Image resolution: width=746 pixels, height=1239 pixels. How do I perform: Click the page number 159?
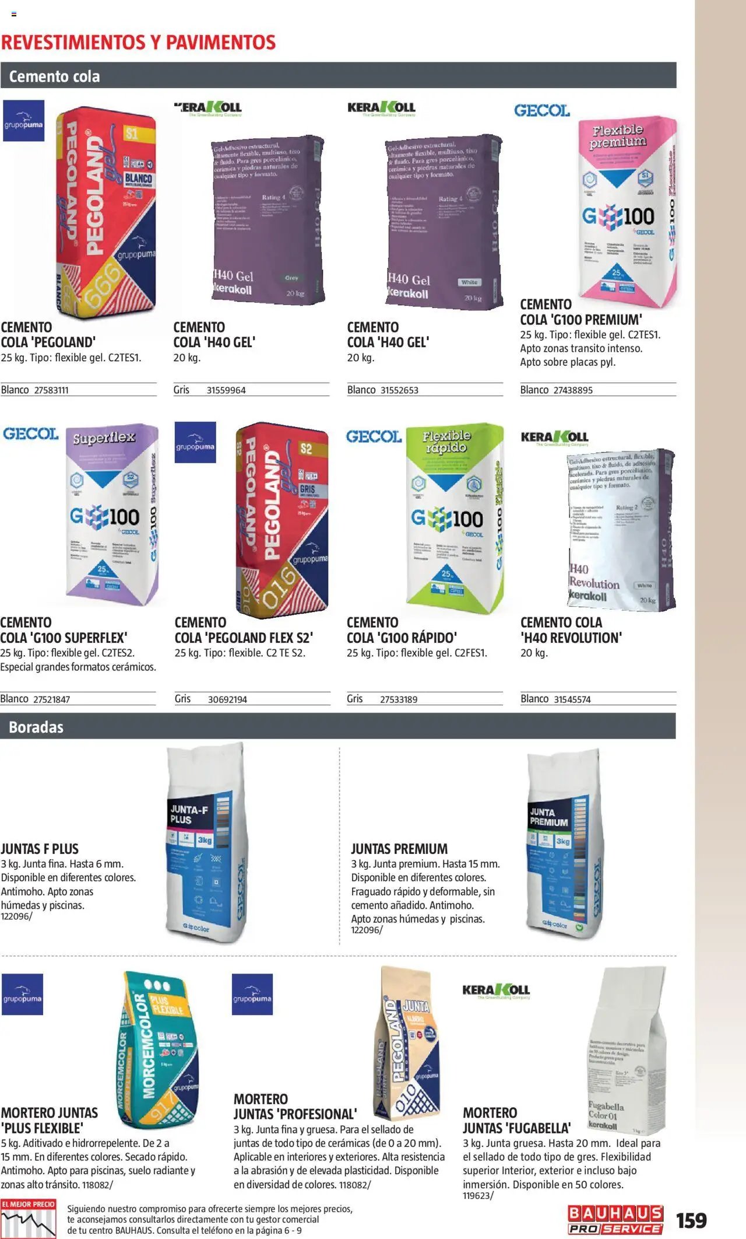point(691,1220)
